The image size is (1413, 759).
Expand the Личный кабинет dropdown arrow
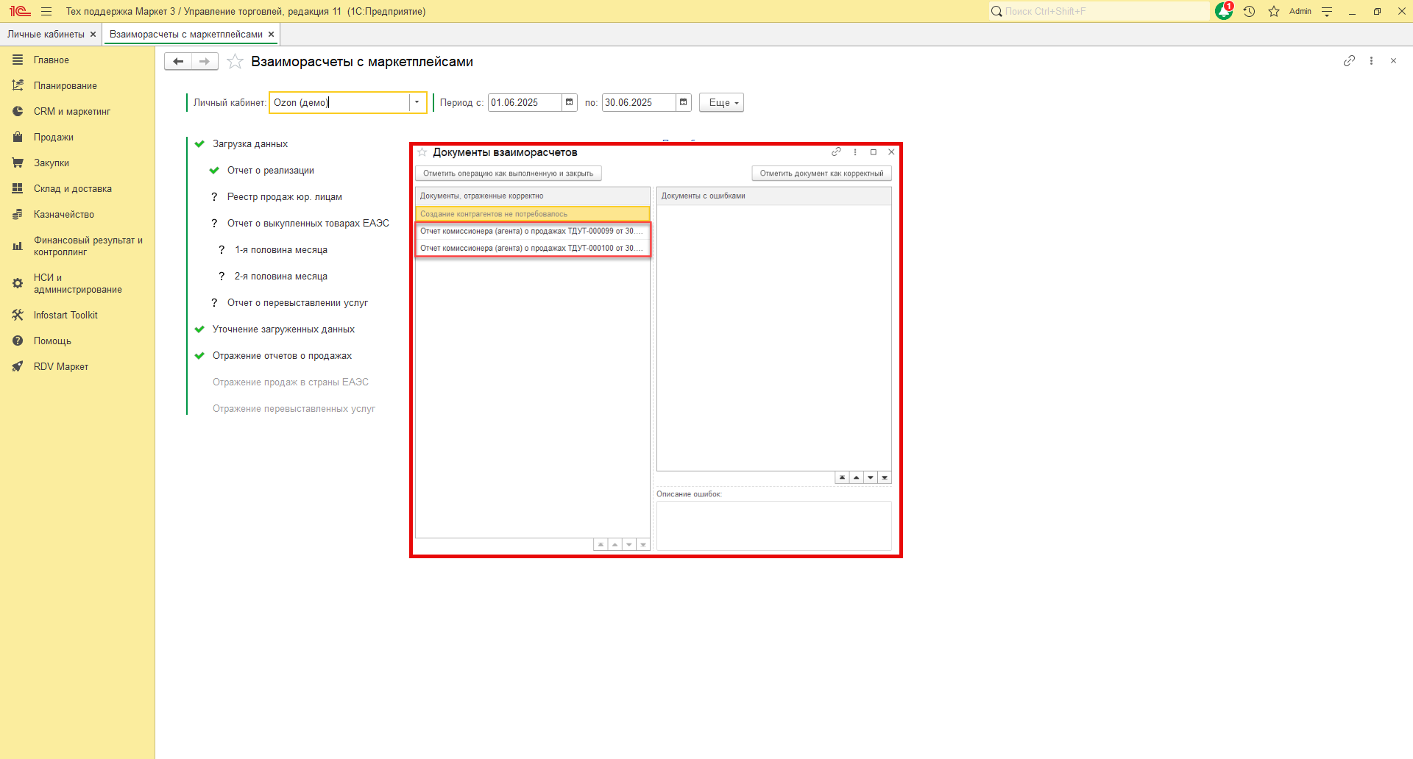click(x=417, y=102)
